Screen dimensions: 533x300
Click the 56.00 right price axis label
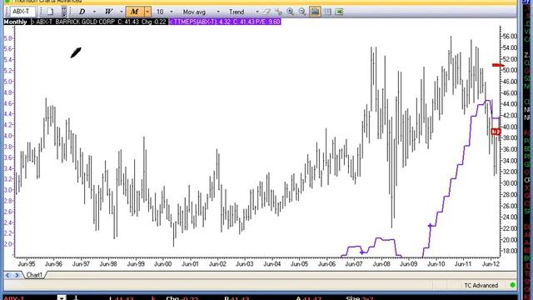click(x=510, y=36)
